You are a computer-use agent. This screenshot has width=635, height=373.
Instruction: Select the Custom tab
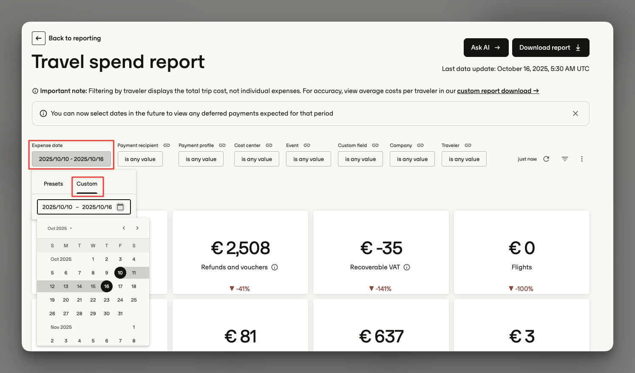(x=87, y=184)
